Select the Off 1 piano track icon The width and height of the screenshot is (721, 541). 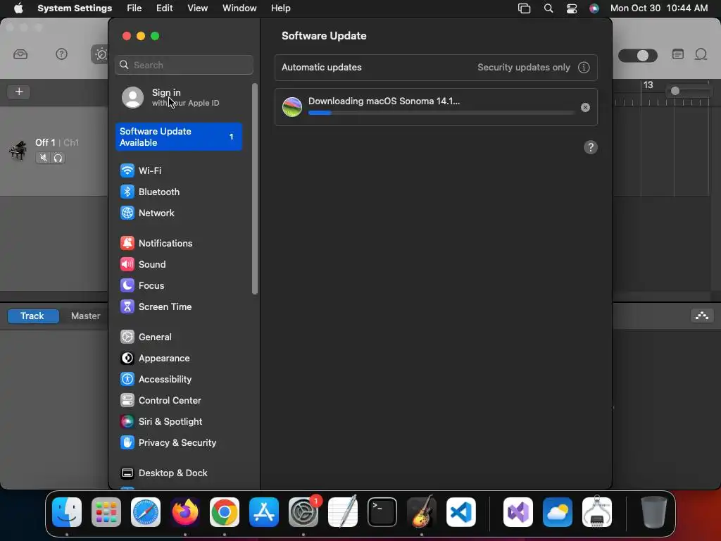tap(18, 150)
